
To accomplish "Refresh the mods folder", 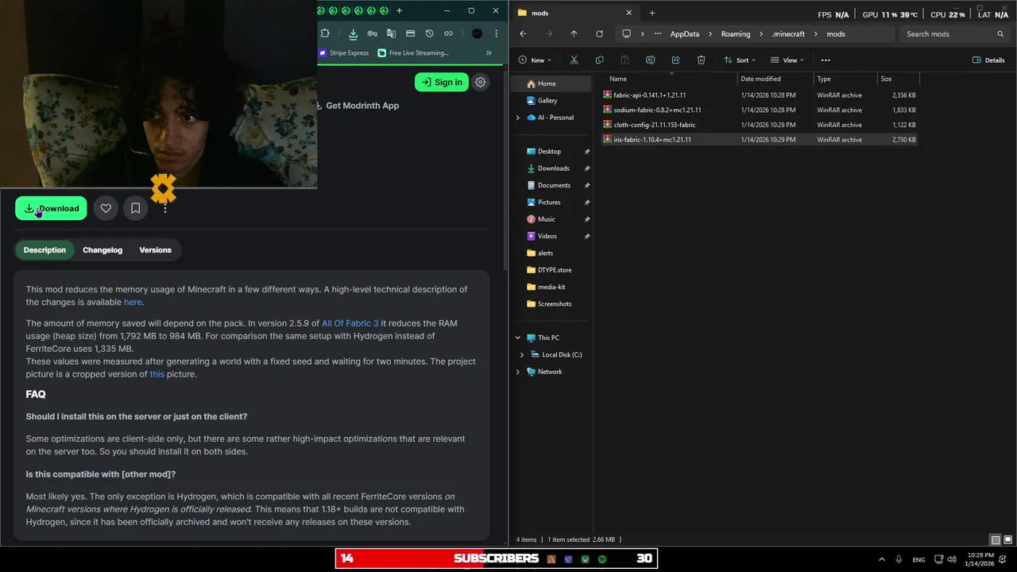I will [x=599, y=33].
